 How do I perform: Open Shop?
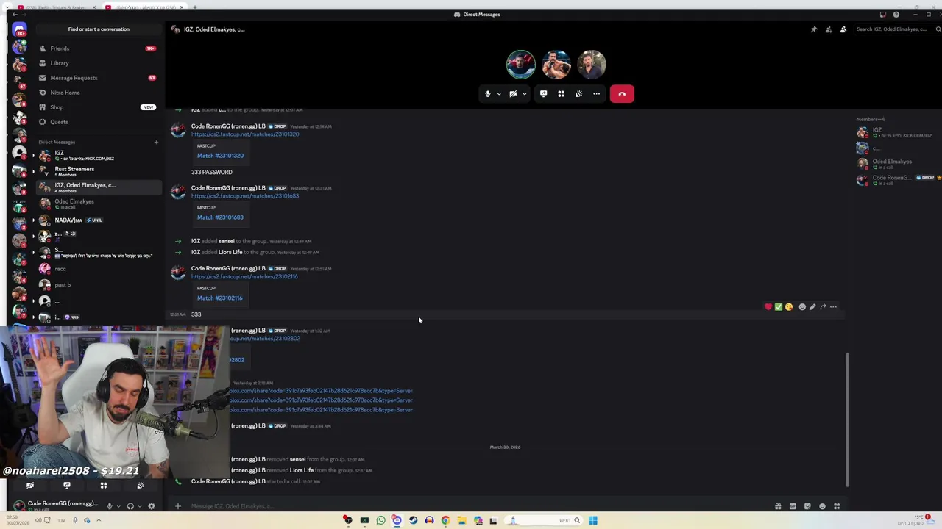tap(98, 107)
